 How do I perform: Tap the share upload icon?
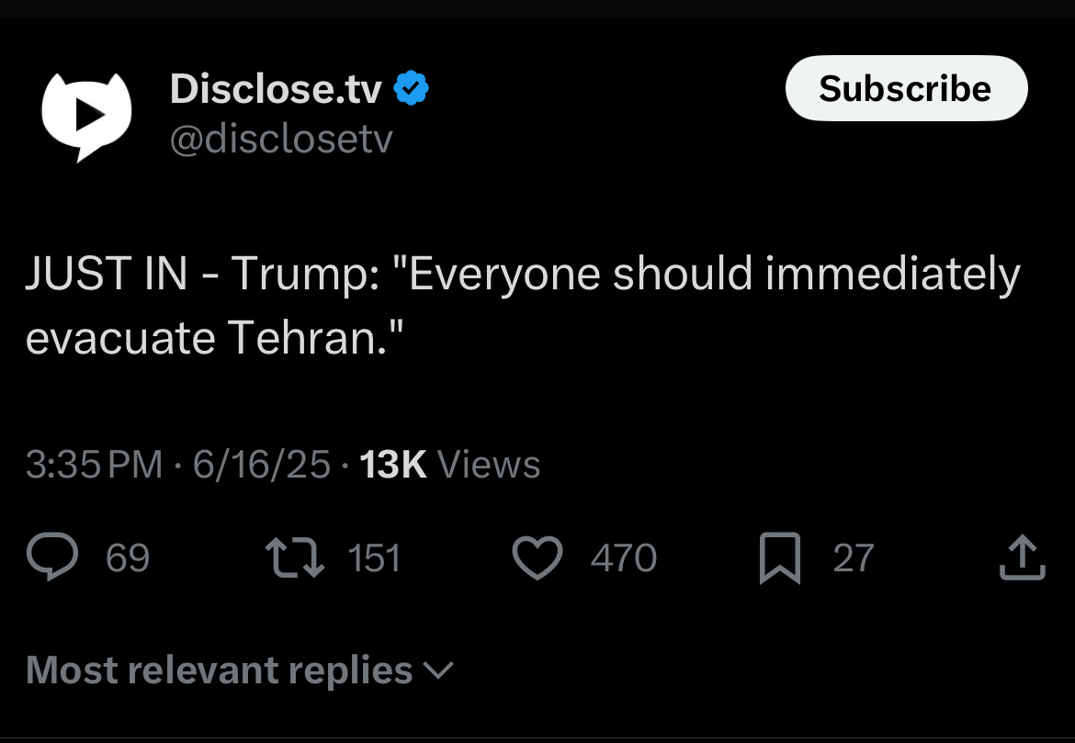[x=1022, y=558]
